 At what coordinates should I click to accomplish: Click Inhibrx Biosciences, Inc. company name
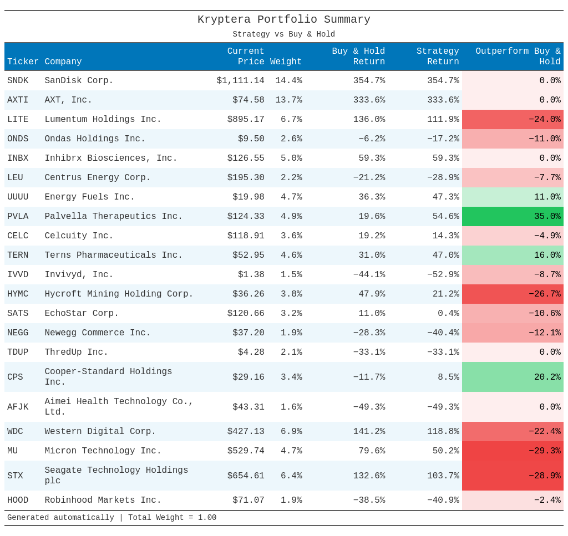[111, 158]
